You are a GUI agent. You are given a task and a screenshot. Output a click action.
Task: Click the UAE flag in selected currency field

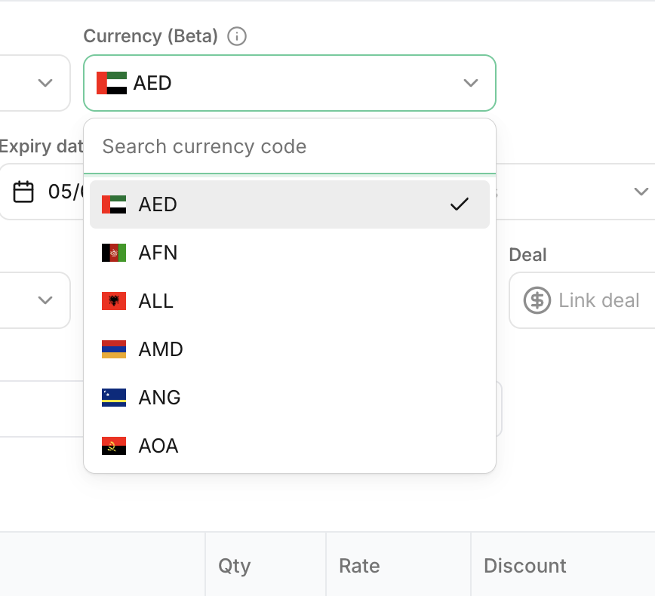pyautogui.click(x=112, y=83)
